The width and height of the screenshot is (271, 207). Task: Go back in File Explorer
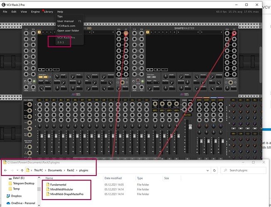(5, 170)
